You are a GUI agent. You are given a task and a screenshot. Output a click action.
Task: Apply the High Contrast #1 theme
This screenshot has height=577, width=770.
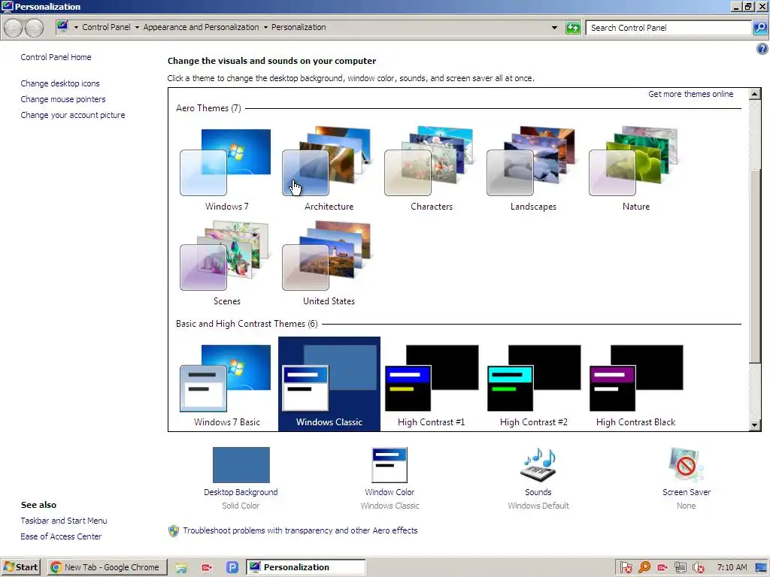tap(431, 384)
